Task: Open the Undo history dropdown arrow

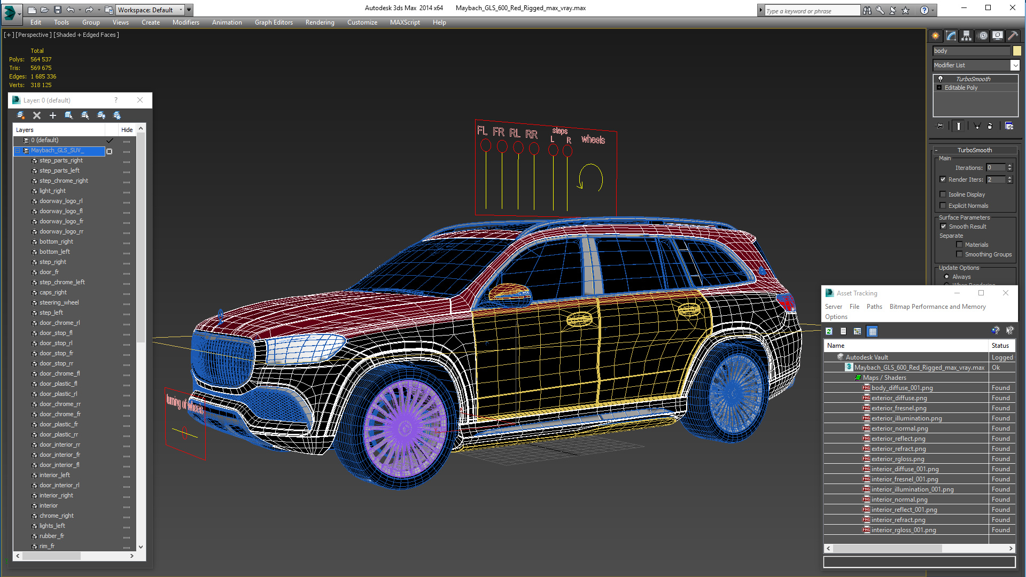Action: pos(79,10)
